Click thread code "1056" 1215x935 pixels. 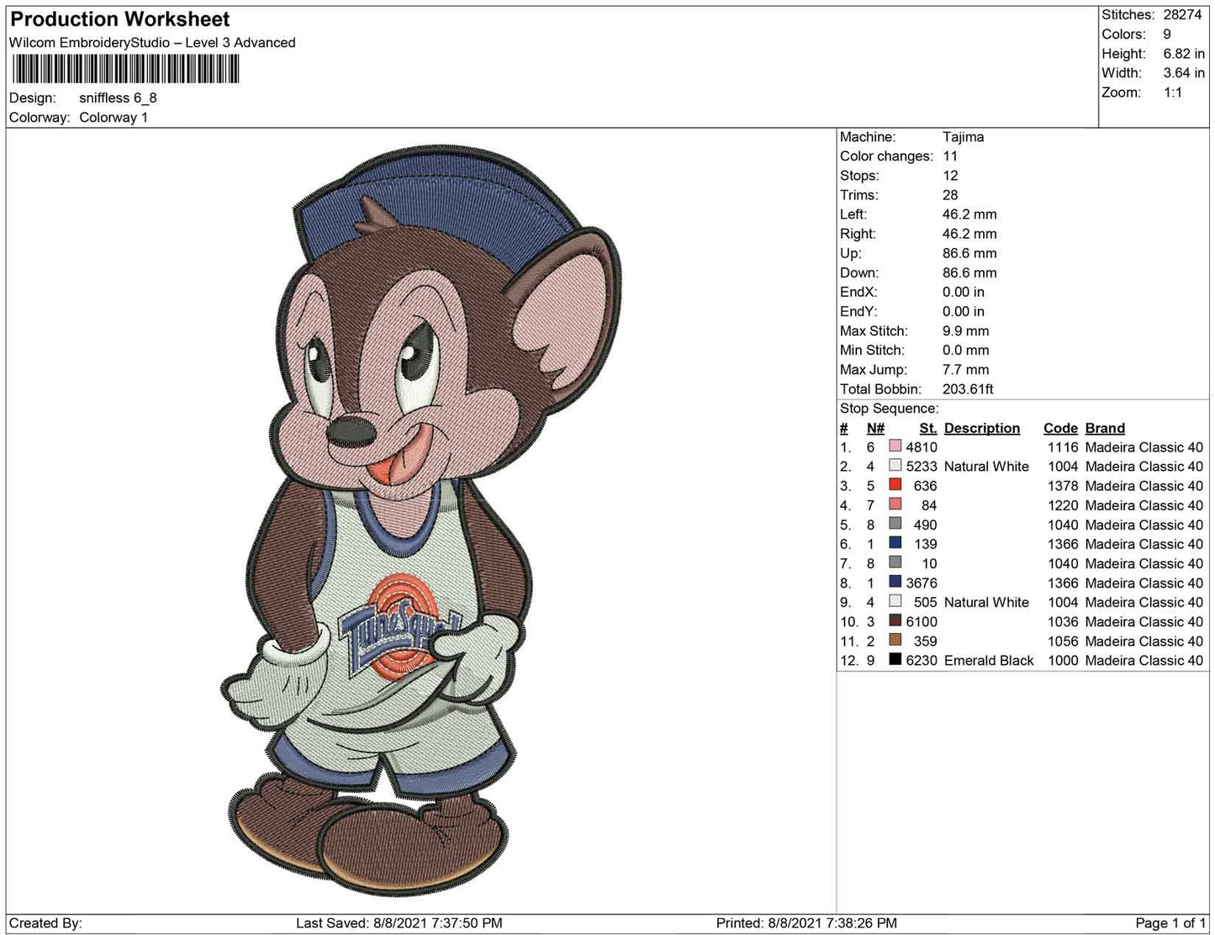pos(1063,641)
